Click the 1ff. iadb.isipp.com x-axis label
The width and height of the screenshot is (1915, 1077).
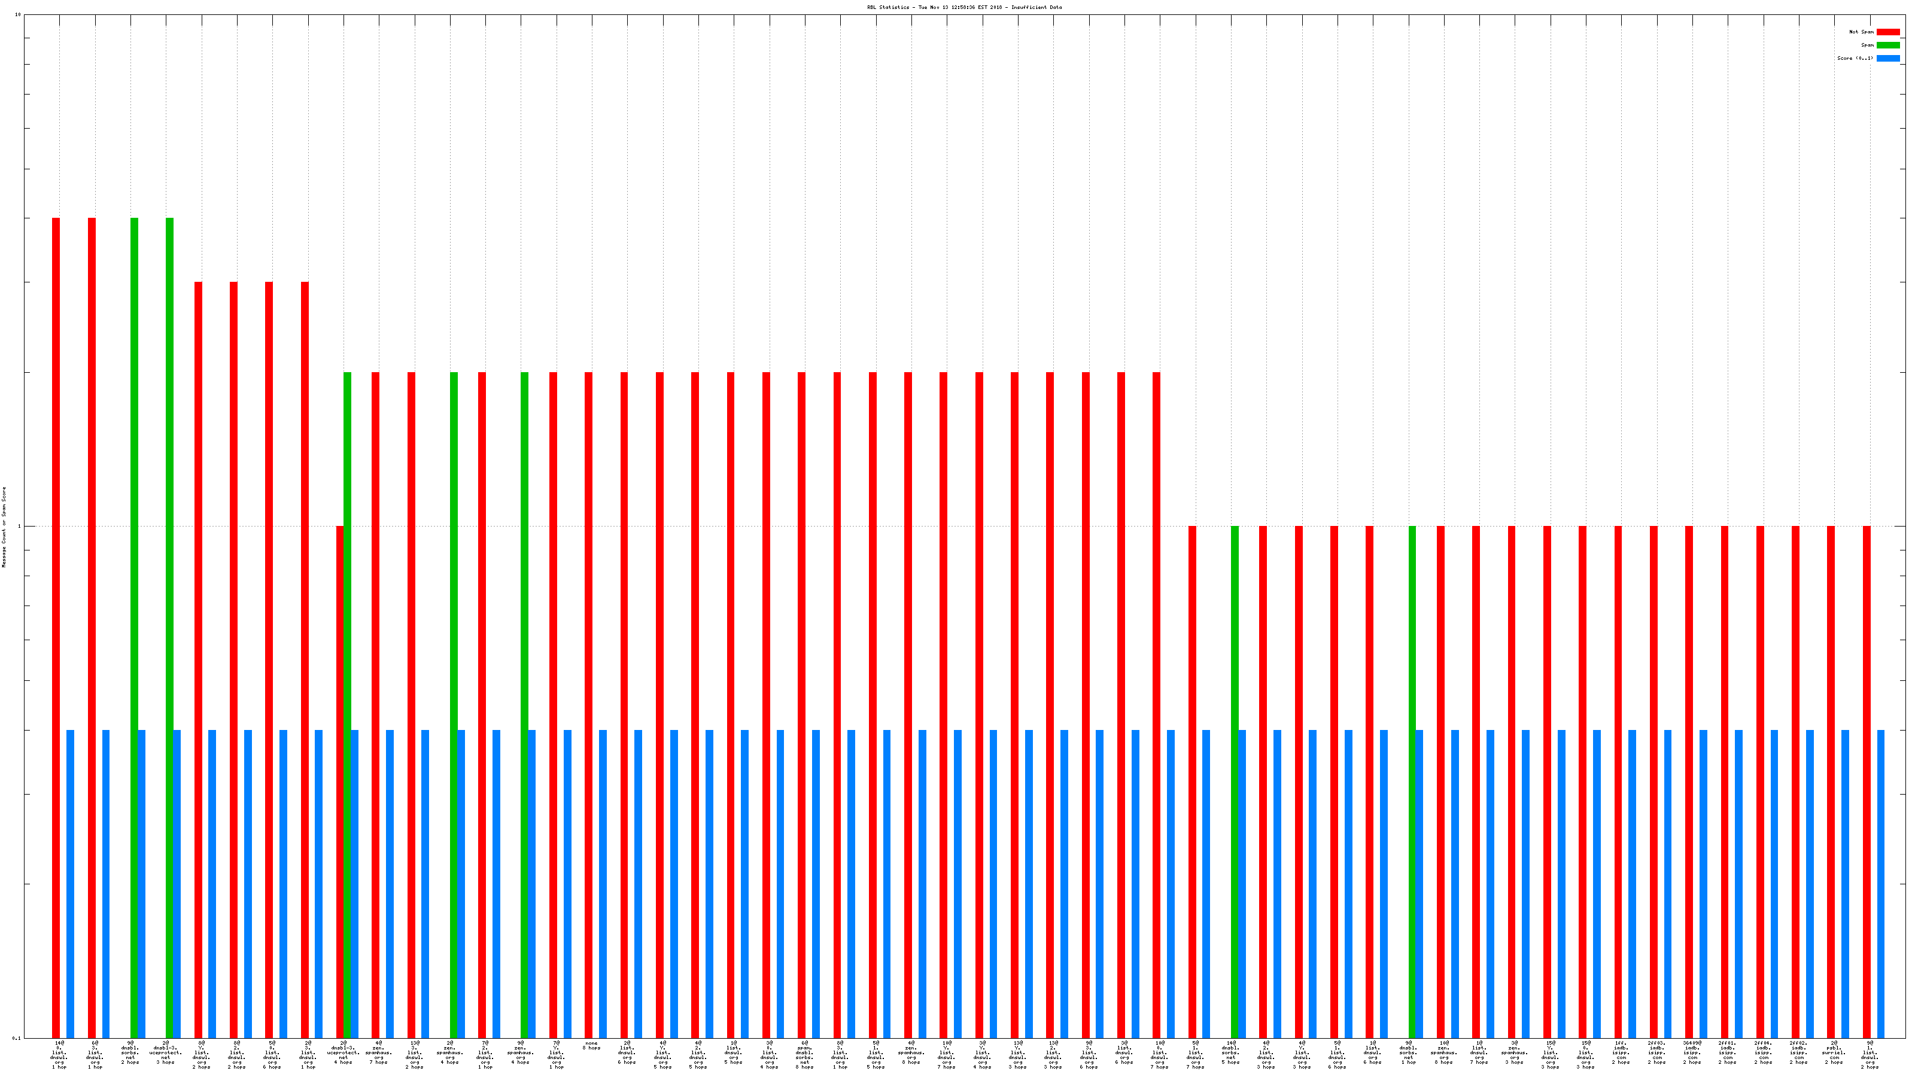click(x=1621, y=1052)
